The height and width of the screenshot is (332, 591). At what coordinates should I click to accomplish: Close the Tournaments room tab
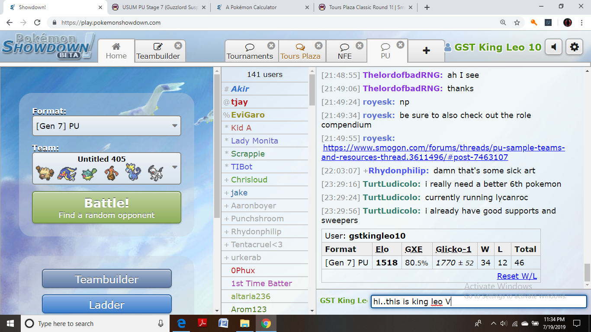[271, 45]
